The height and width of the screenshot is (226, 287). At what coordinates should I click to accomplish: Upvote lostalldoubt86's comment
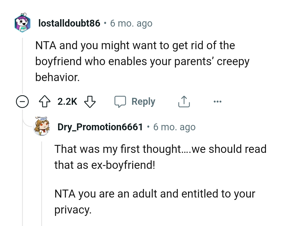pyautogui.click(x=45, y=101)
